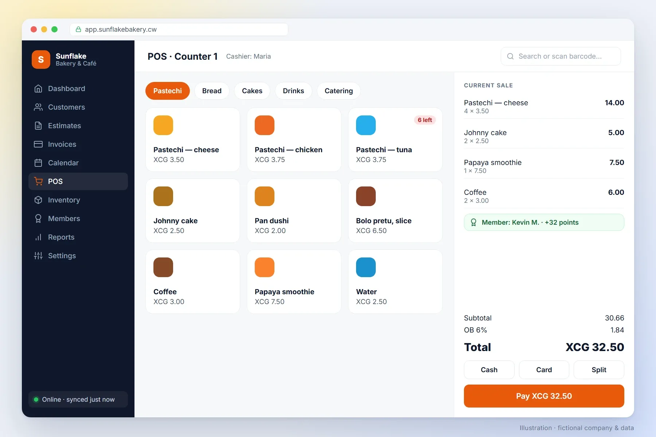Click the Inventory box icon
The height and width of the screenshot is (437, 656).
tap(38, 200)
